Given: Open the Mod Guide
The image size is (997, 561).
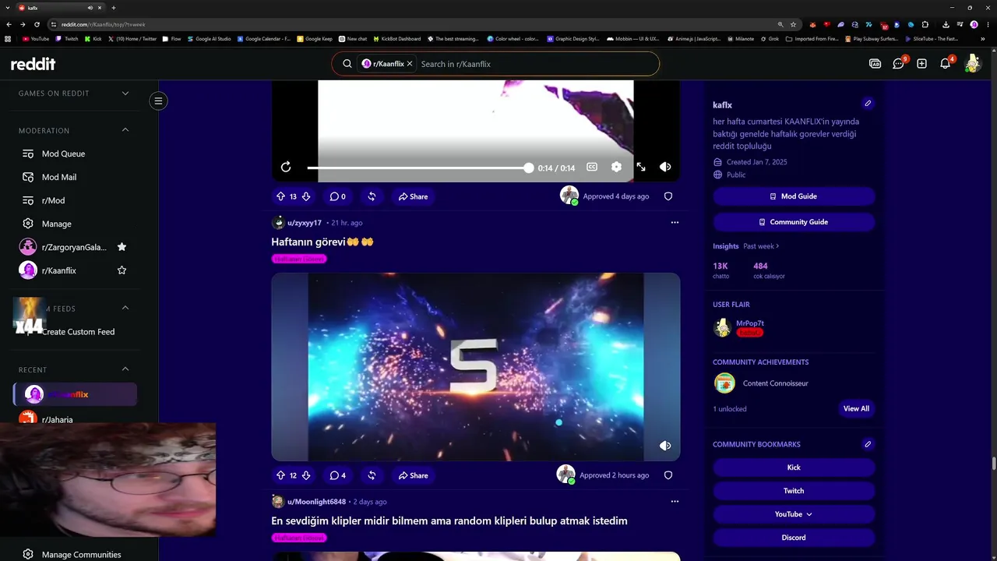Looking at the screenshot, I should click(x=794, y=196).
